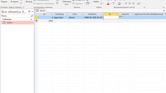This screenshot has height=93, width=166.
Task: Align text right in the ribbon
Action: 133,3
